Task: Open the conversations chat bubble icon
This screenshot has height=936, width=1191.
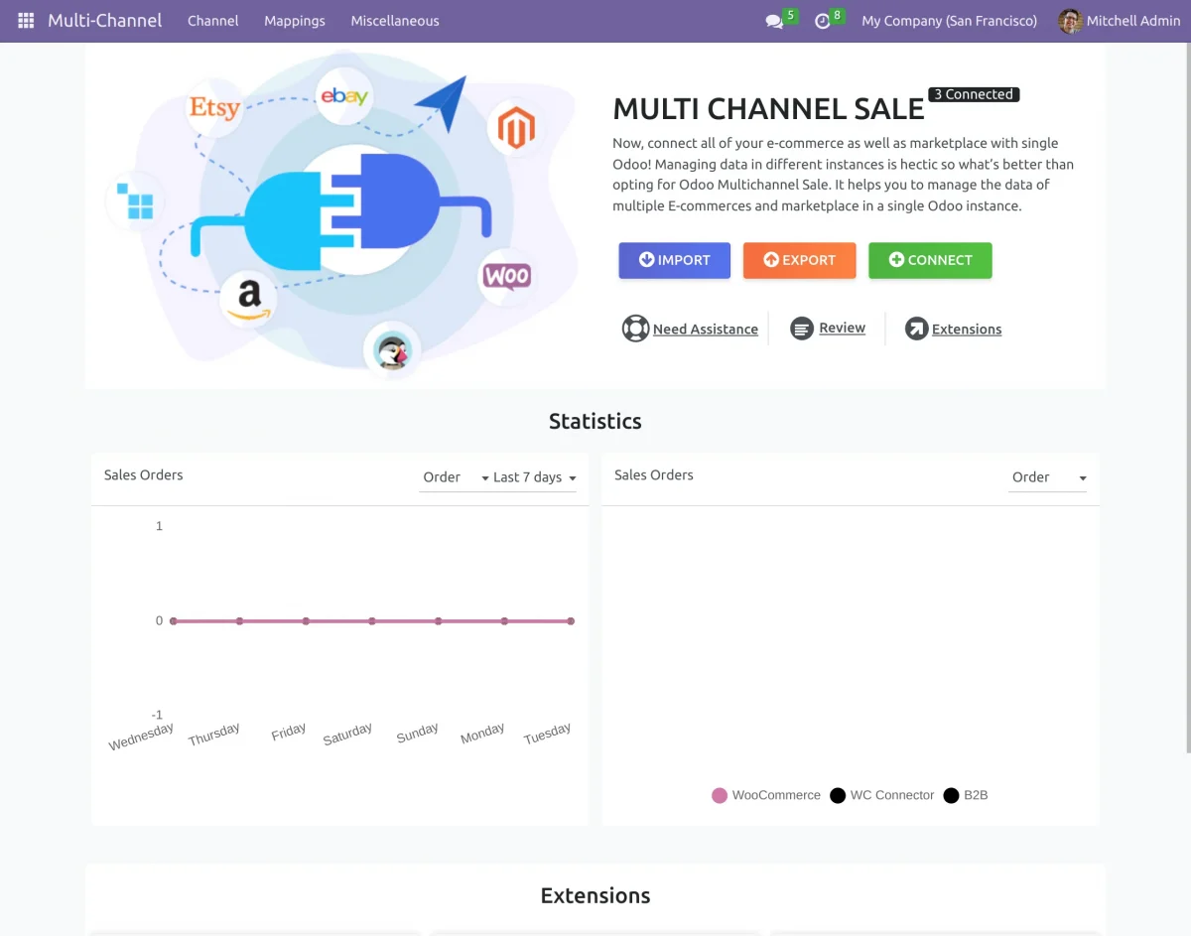Action: point(774,21)
